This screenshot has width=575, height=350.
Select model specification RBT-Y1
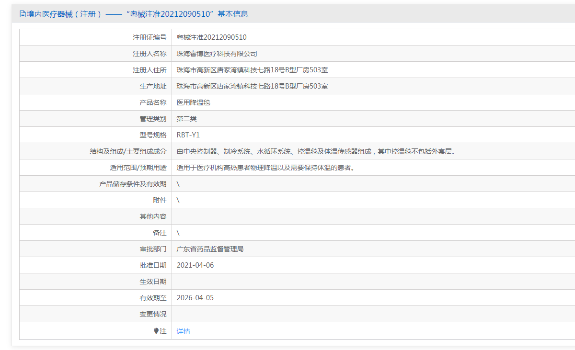pos(188,135)
